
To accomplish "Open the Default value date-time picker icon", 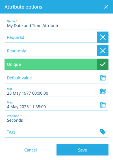I will pos(103,78).
